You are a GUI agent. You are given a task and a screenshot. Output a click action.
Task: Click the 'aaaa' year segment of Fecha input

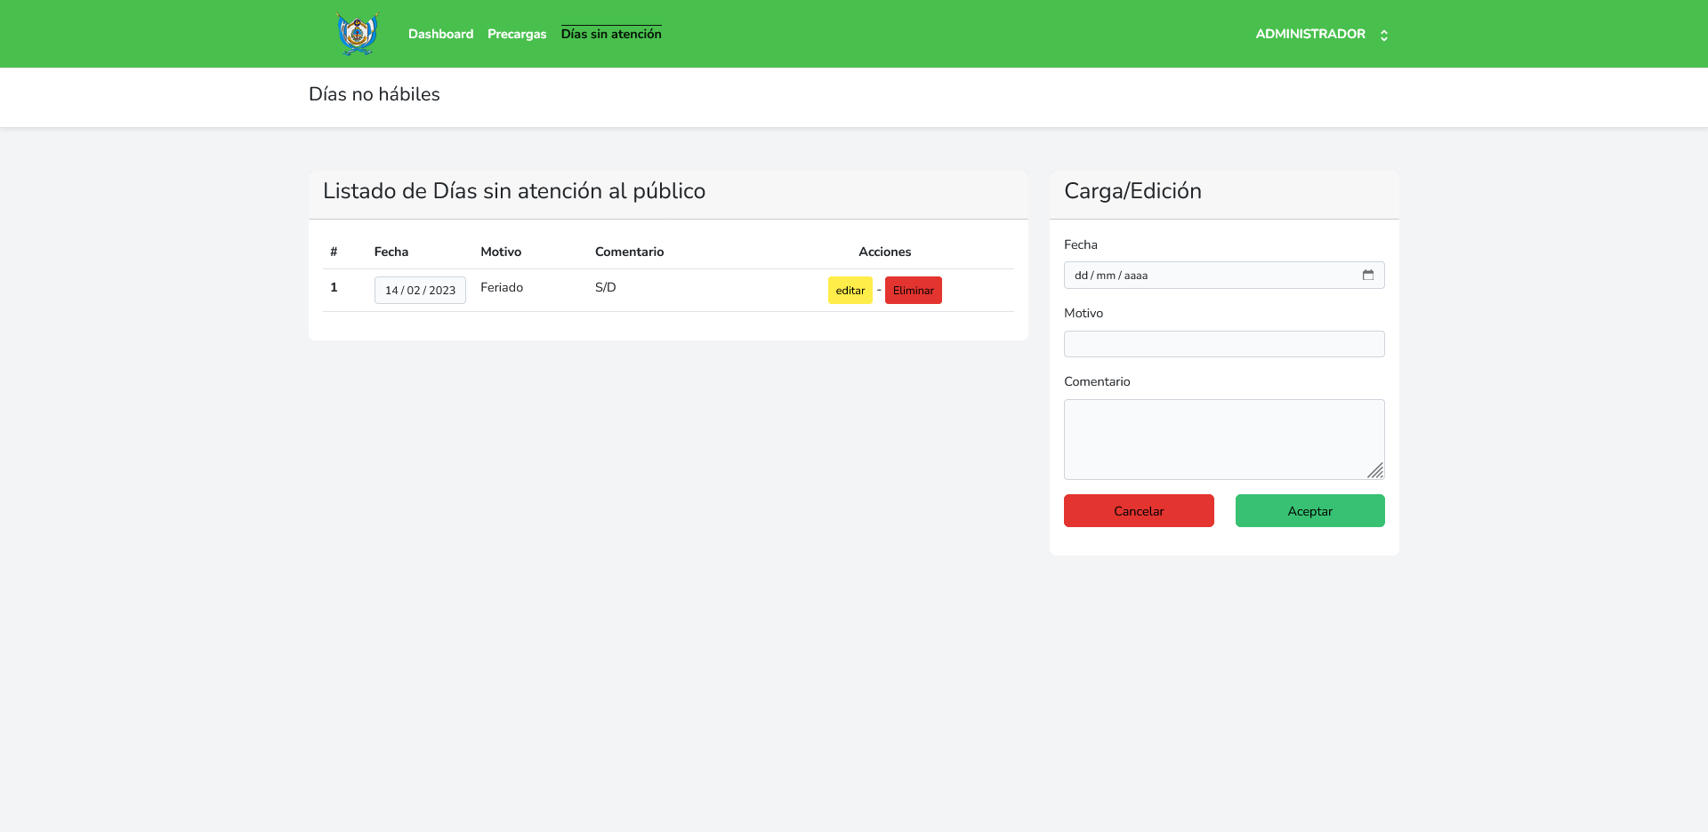(1136, 276)
